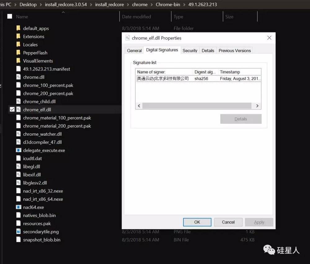
Task: Click the chrome_elf.dll file icon in list
Action: 18,109
